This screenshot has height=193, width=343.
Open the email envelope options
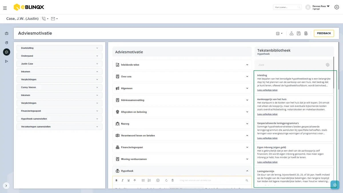click(54, 19)
